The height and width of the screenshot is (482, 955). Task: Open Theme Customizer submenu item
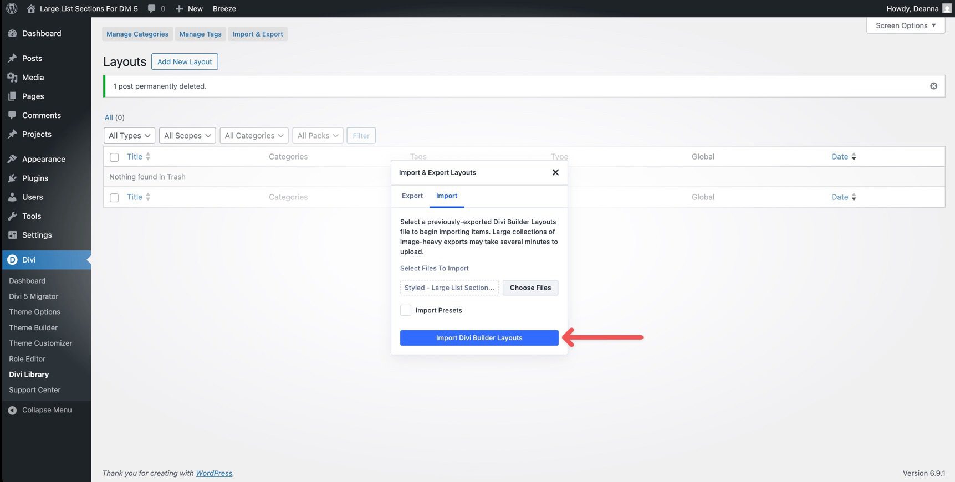pyautogui.click(x=40, y=343)
